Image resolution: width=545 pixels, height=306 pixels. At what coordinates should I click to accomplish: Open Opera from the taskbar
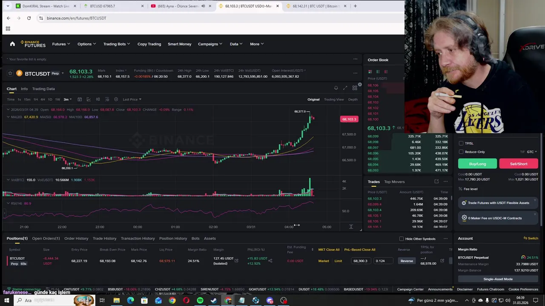[x=186, y=300]
